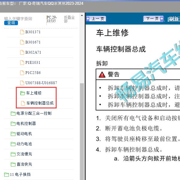Click the file icon beside 车辆控制器总成
Screen dimensions: 180x180
pos(23,103)
